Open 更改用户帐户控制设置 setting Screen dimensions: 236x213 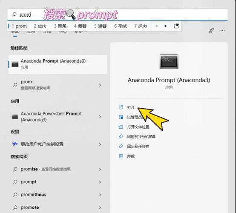pyautogui.click(x=58, y=144)
